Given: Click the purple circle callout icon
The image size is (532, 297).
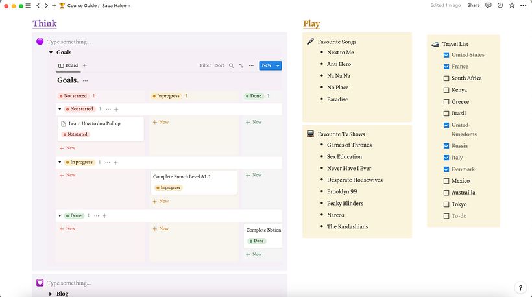Looking at the screenshot, I should click(40, 42).
